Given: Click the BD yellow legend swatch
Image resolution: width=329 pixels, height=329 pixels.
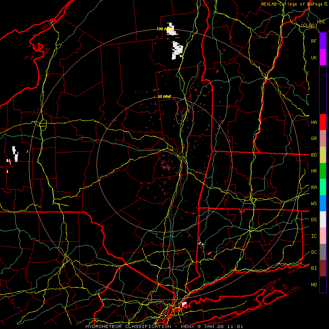Looking at the screenshot, I should tap(323, 155).
